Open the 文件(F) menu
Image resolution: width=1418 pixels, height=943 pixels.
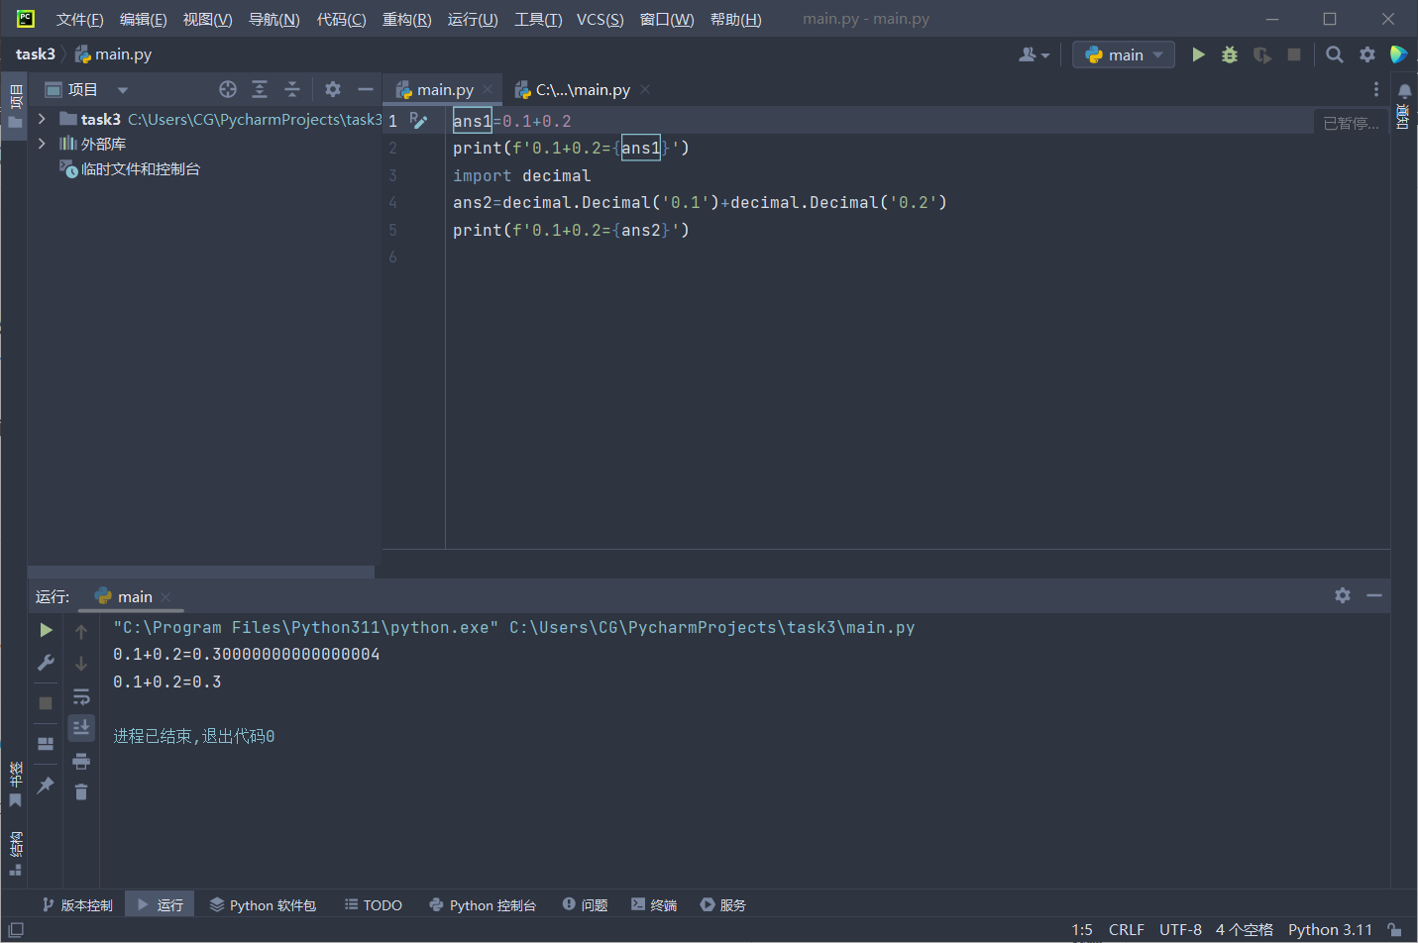[x=79, y=19]
